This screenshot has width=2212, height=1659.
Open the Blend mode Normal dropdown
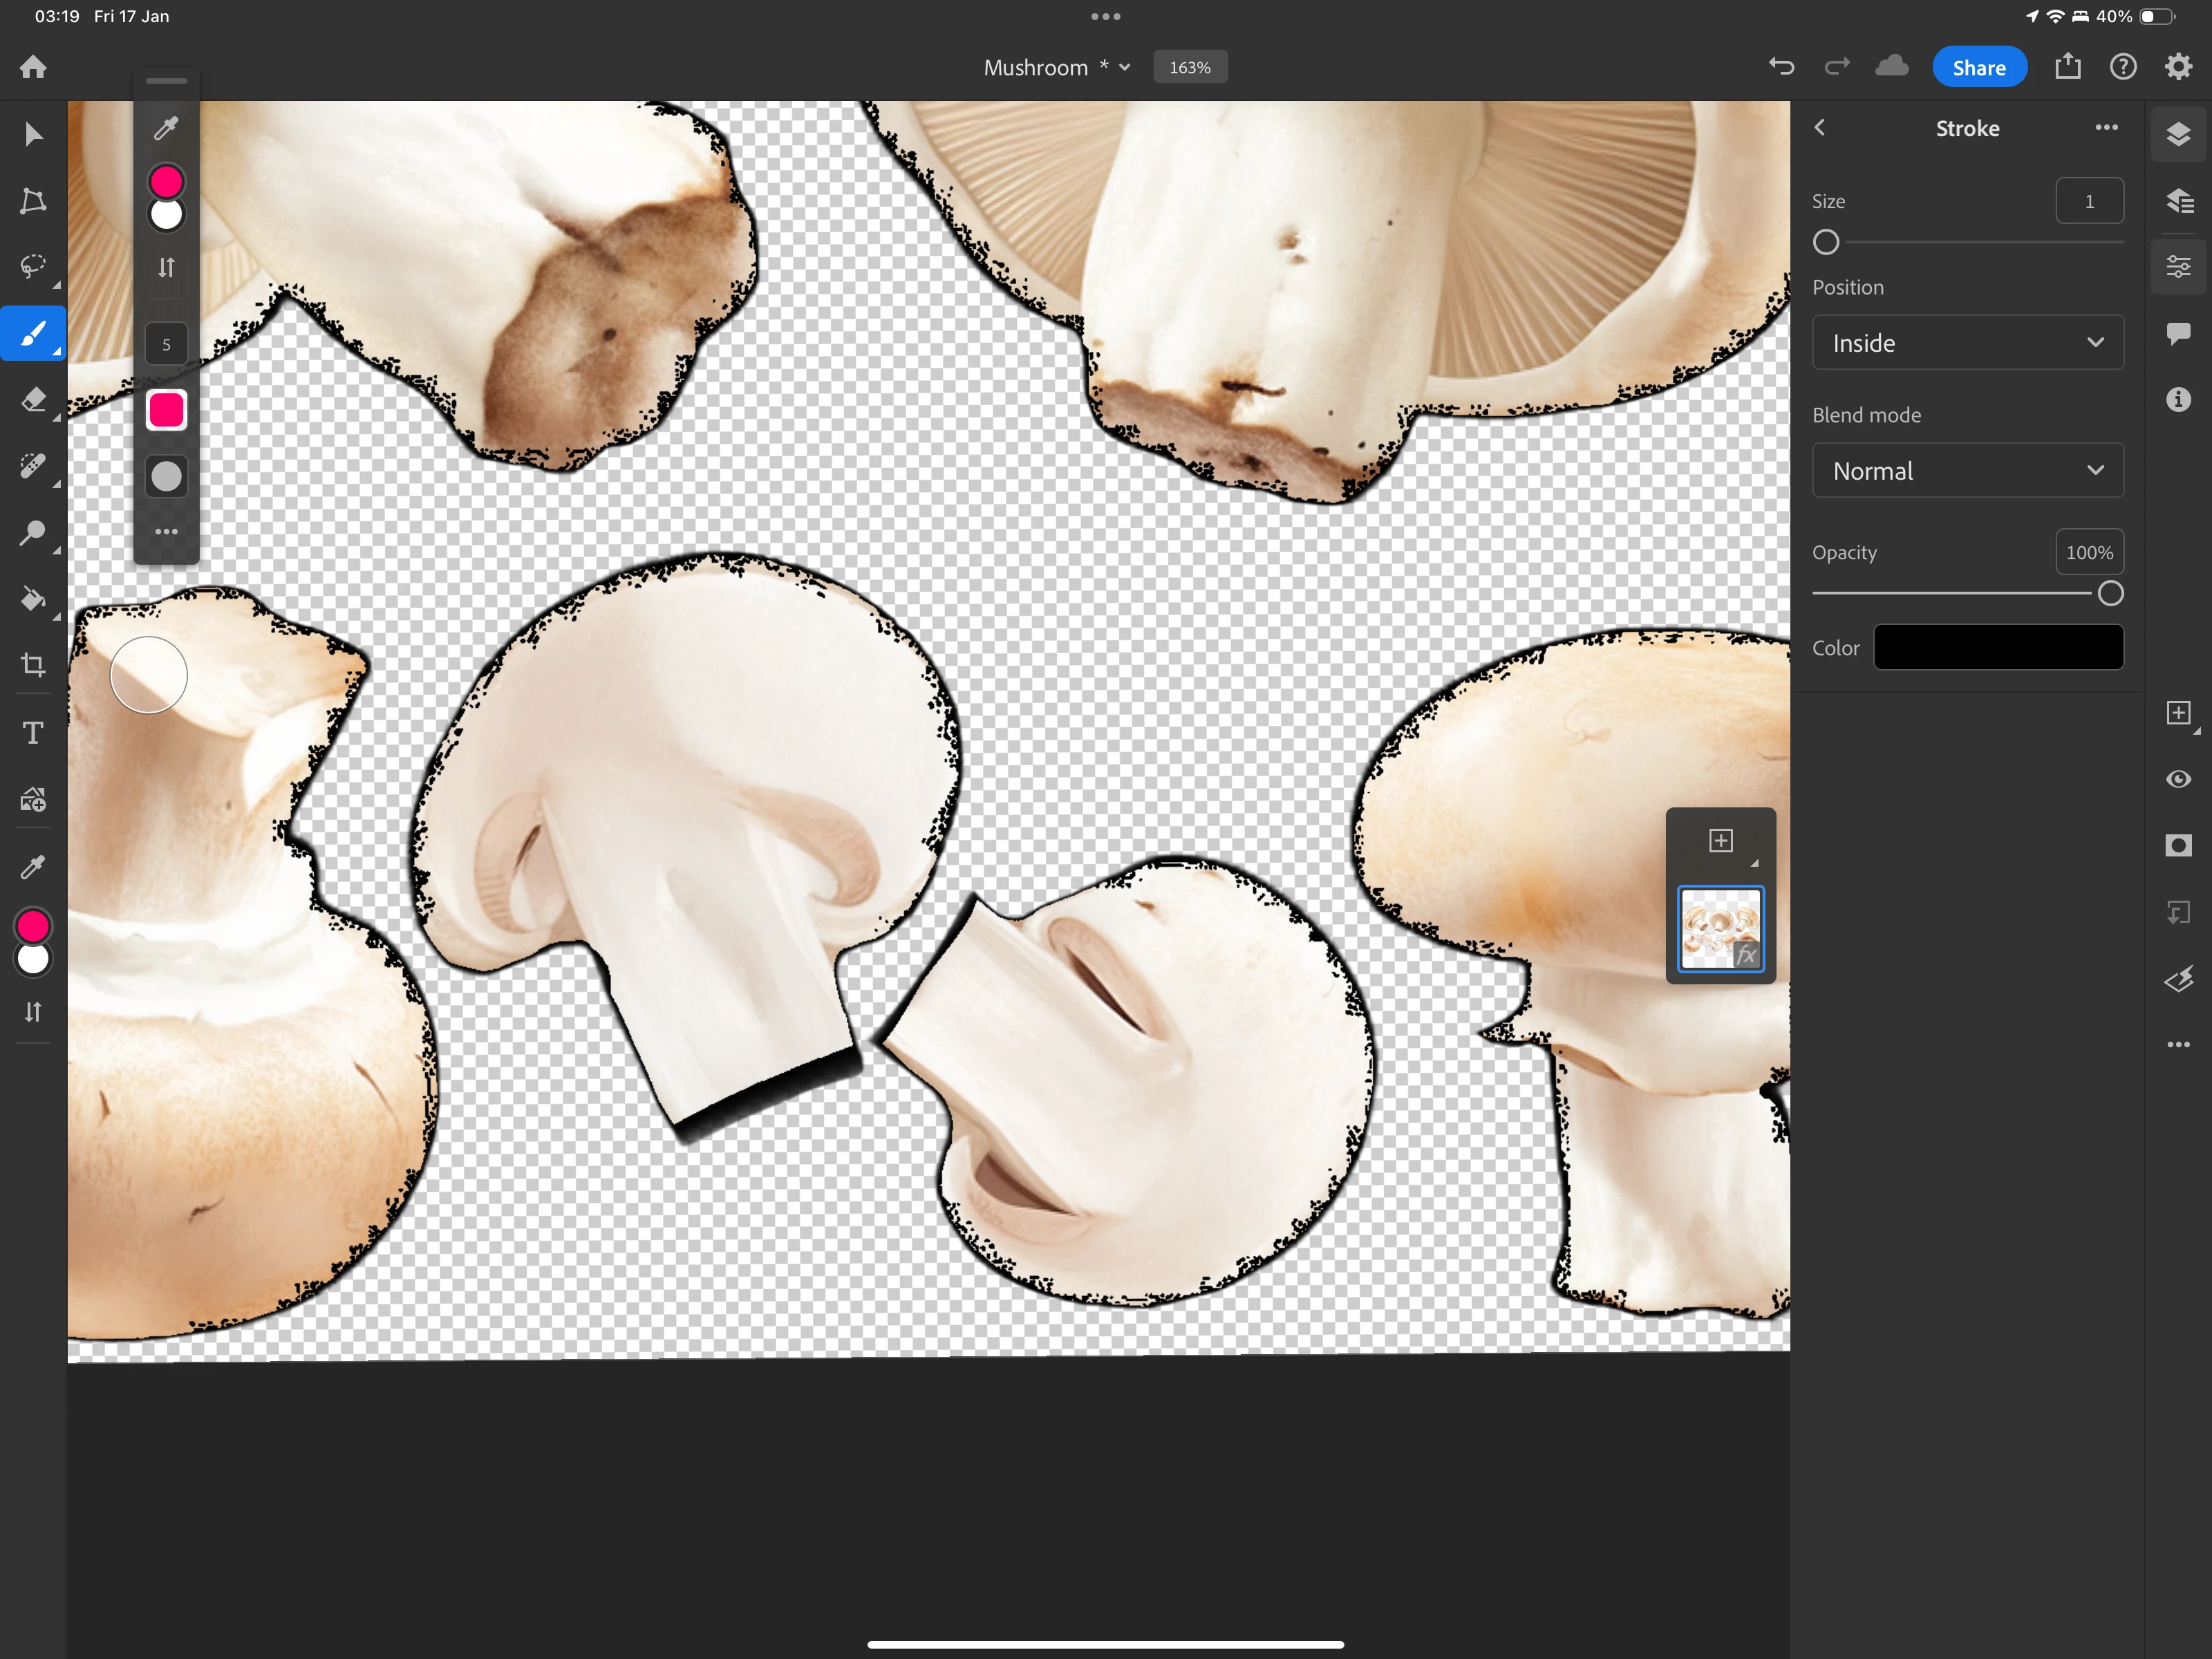click(1967, 471)
